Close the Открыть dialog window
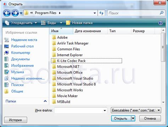Image resolution: width=168 pixels, height=127 pixels. pos(160,2)
